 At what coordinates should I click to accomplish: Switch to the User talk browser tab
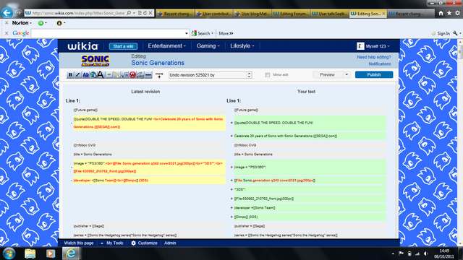tap(330, 14)
